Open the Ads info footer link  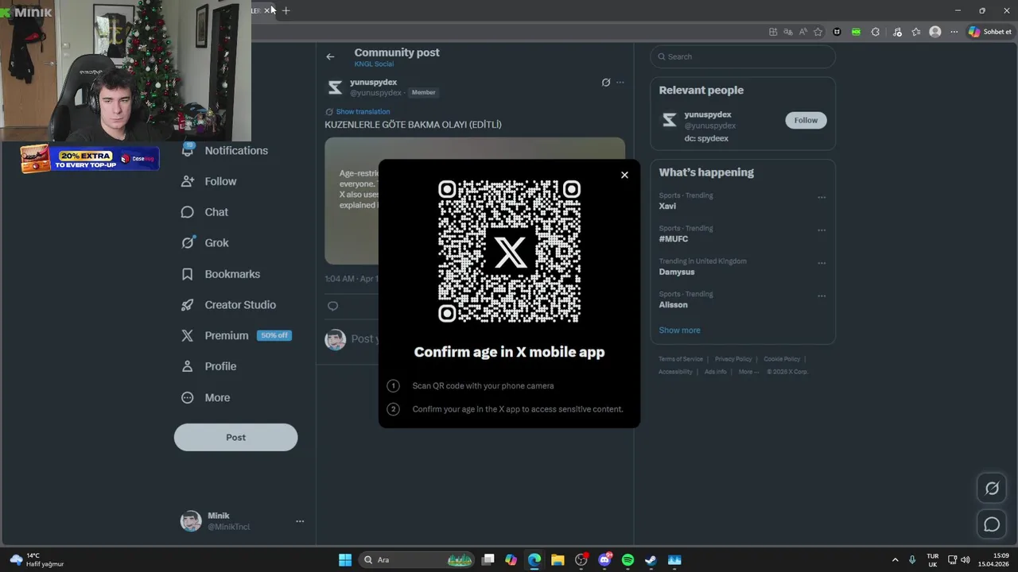point(715,372)
